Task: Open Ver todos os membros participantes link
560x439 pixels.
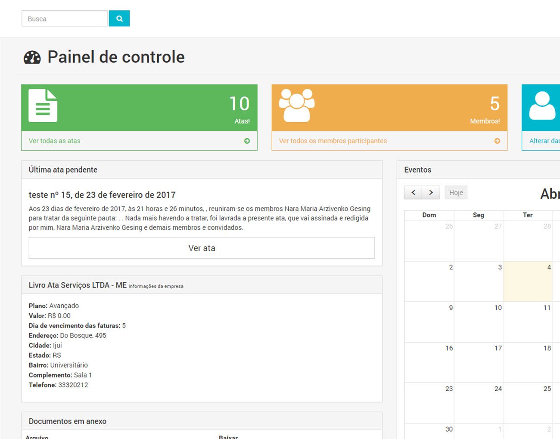Action: (333, 141)
